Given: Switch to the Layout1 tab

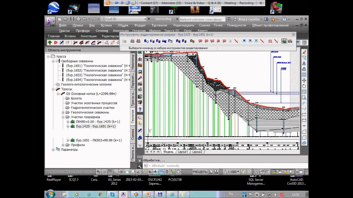Looking at the screenshot, I should pos(183,152).
